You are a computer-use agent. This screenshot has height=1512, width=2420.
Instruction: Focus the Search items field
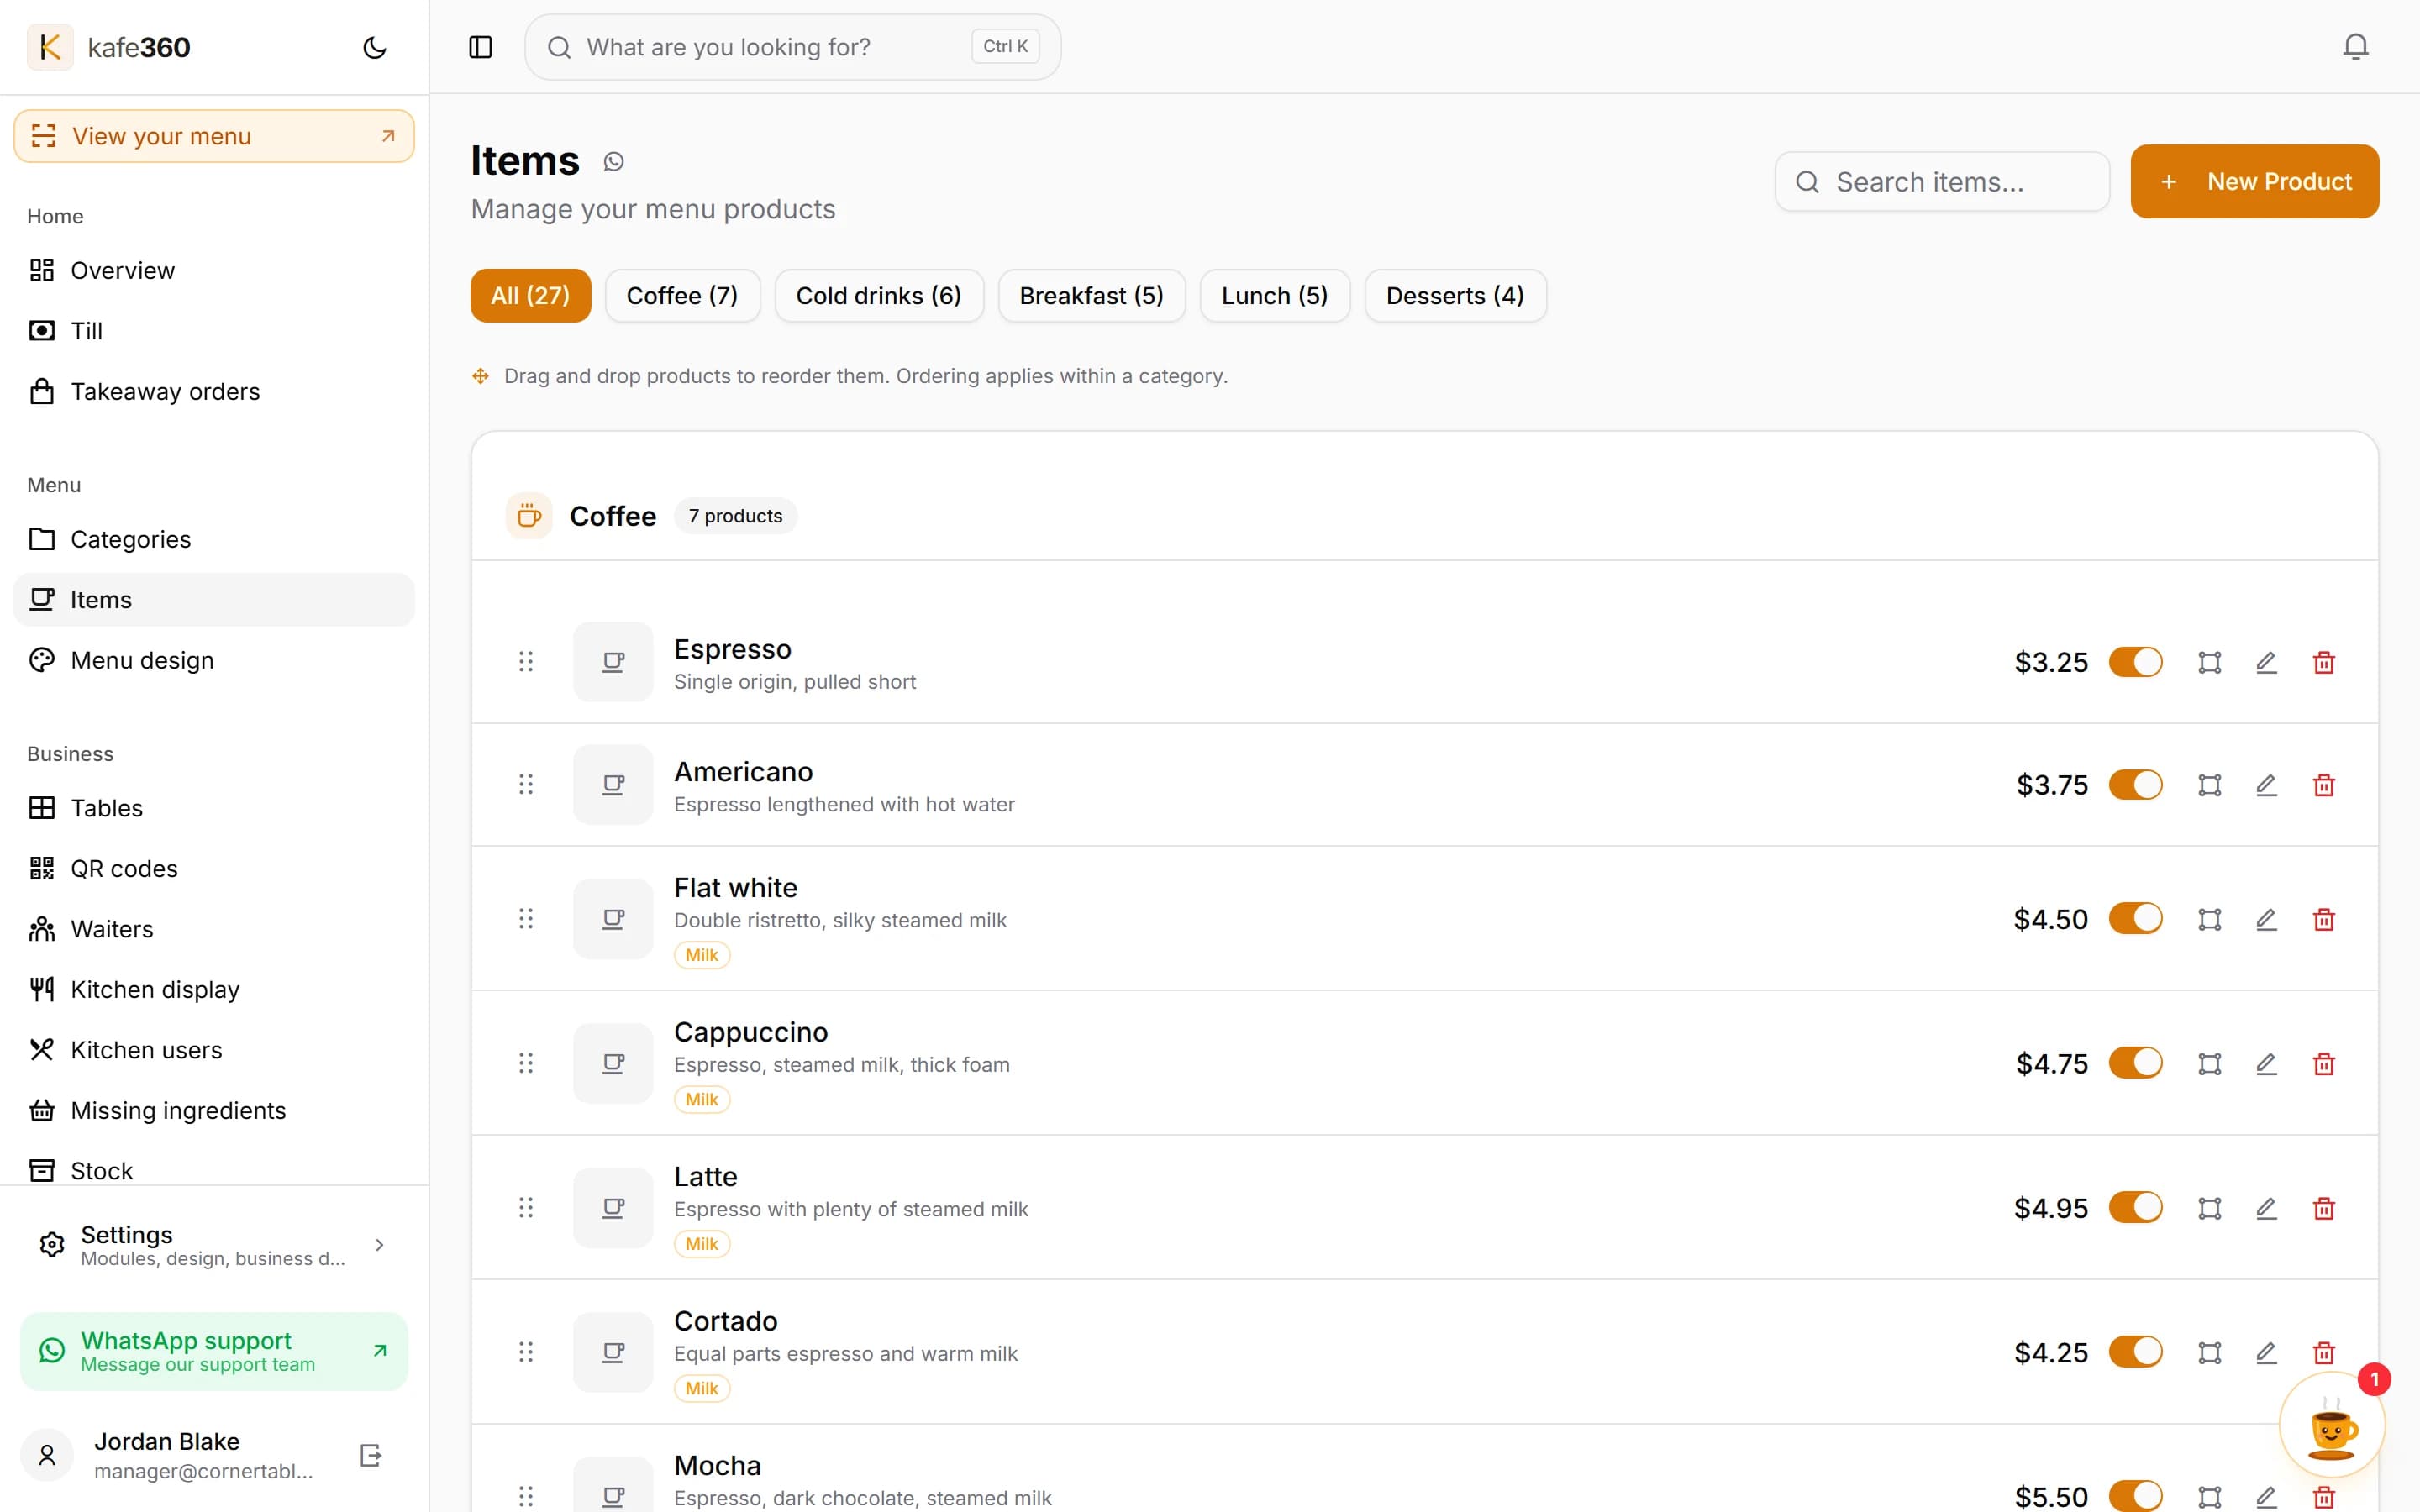point(1942,182)
